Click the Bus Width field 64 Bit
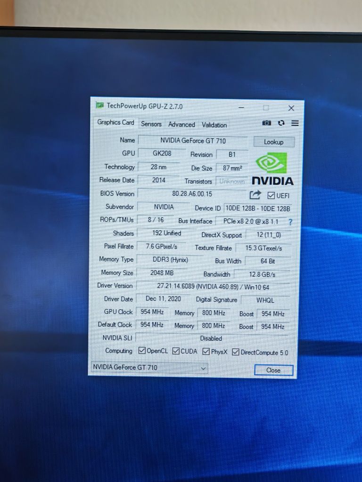This screenshot has width=362, height=482. tap(268, 261)
